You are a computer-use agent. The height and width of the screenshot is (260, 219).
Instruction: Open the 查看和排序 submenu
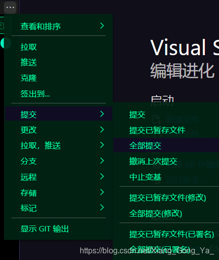(x=59, y=26)
